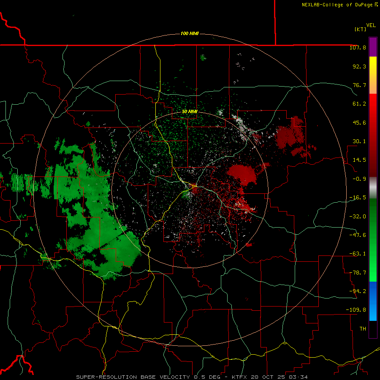Click the -63.1 legend value

(358, 254)
